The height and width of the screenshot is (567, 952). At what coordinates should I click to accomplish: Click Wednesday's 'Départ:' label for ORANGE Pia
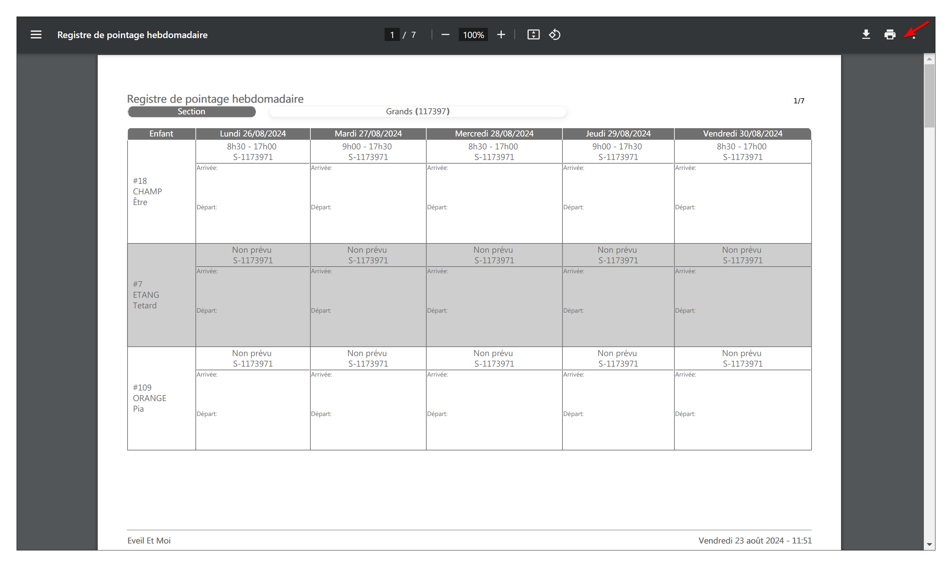[x=437, y=414]
